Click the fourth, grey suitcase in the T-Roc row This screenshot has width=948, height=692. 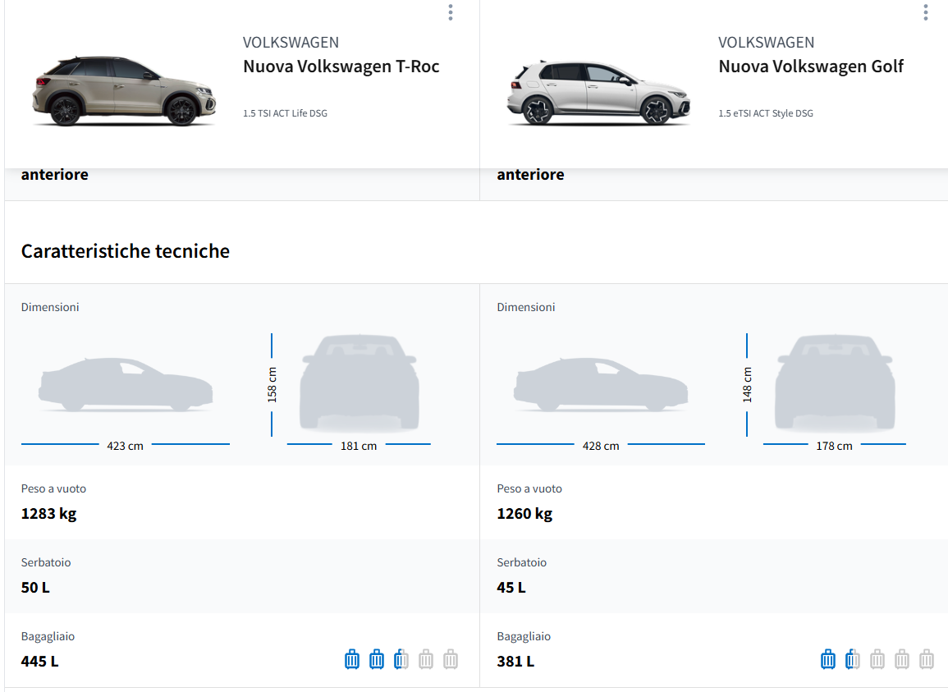(x=426, y=659)
